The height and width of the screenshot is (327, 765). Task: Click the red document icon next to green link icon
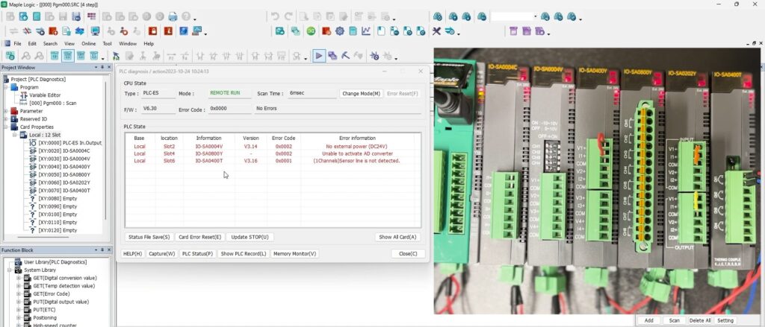pyautogui.click(x=326, y=31)
